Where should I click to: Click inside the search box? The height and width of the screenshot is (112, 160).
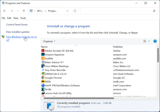point(119,11)
